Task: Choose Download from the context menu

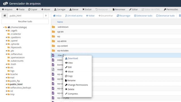Action: pos(72,58)
